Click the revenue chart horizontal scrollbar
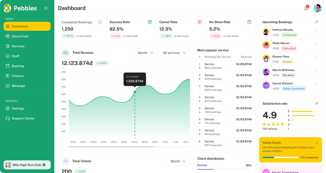326x173 pixels. click(111, 147)
